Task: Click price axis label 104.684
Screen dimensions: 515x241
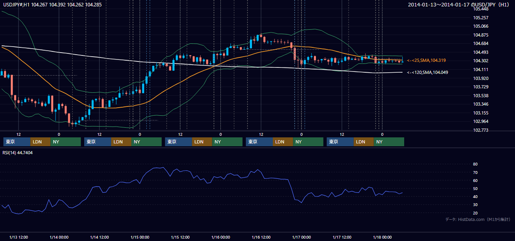Action: tap(480, 43)
